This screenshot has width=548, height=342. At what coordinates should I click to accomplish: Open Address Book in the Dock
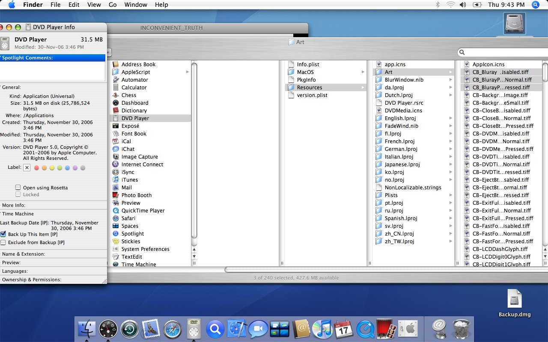(x=301, y=329)
